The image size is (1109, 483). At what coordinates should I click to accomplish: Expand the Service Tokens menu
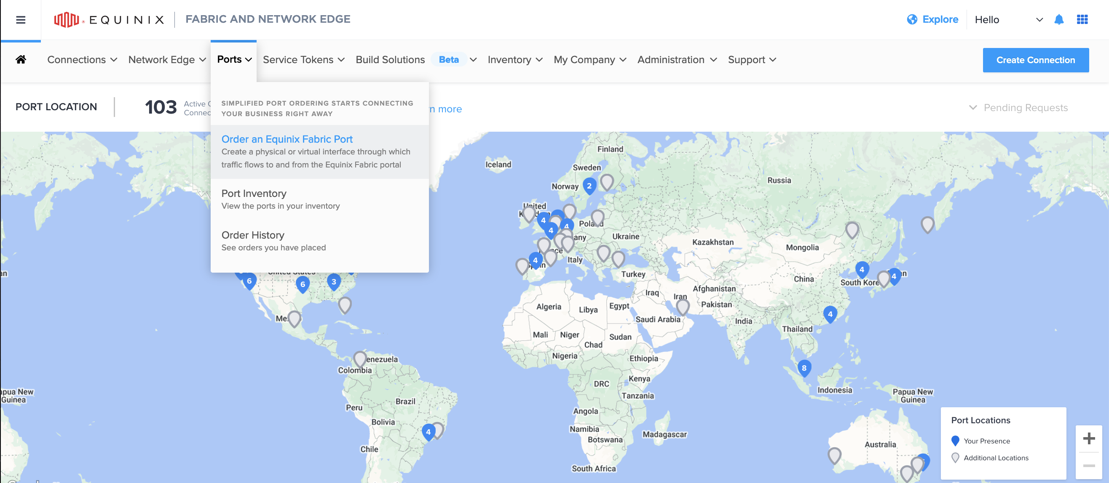point(303,60)
